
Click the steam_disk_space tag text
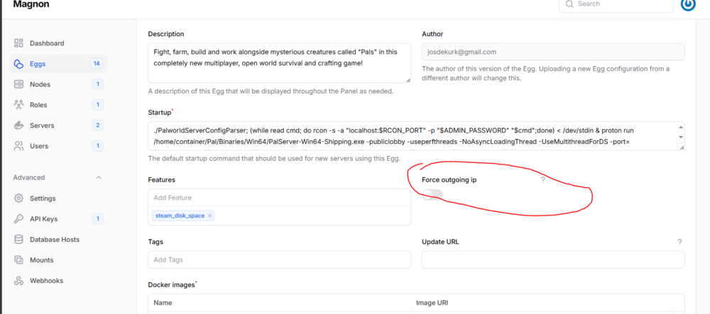(180, 216)
